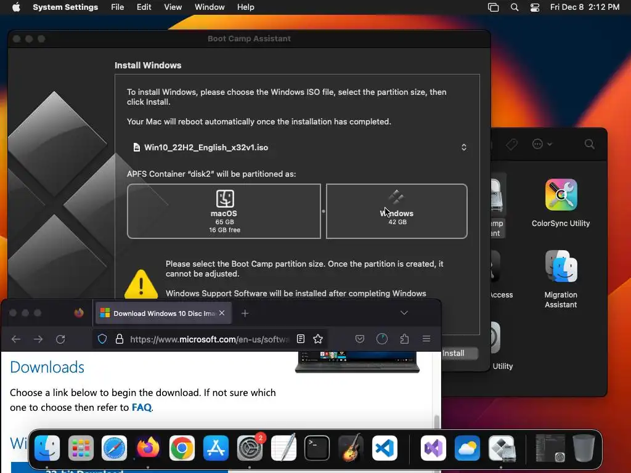This screenshot has height=473, width=631.
Task: Open Firefox from the Dock
Action: [148, 448]
